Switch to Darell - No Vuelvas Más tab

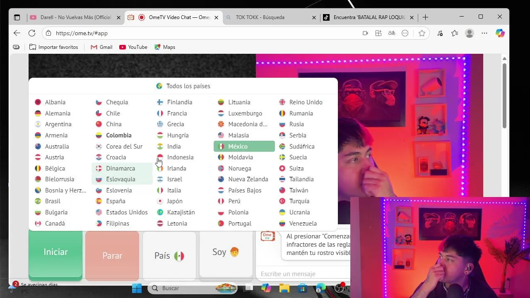(x=76, y=17)
